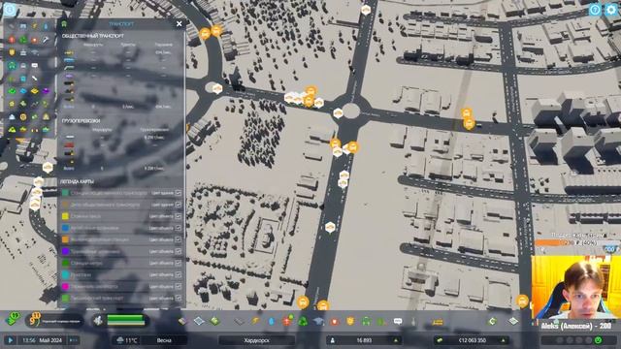Toggle the Infoviews button at top left
The image size is (621, 349).
[10, 10]
